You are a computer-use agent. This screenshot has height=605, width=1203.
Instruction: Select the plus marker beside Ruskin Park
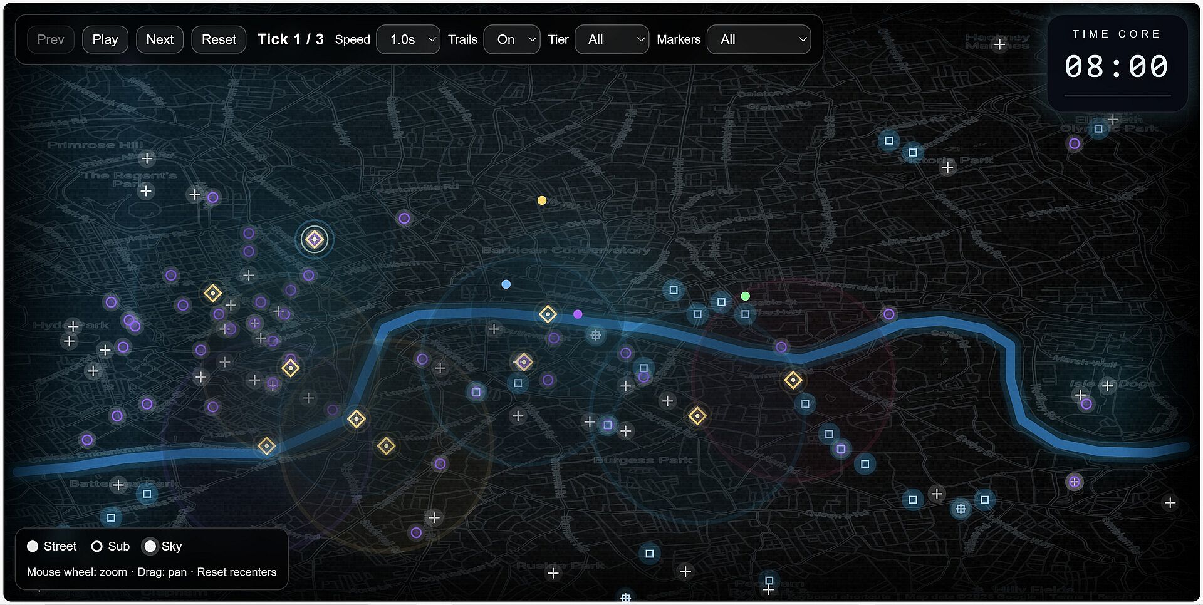553,573
